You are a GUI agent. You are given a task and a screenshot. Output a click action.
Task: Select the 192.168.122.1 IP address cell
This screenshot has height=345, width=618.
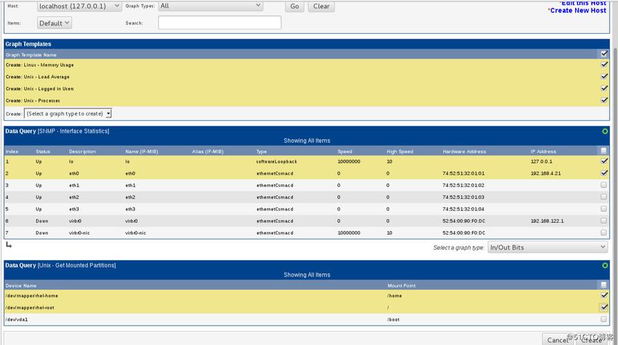(547, 221)
